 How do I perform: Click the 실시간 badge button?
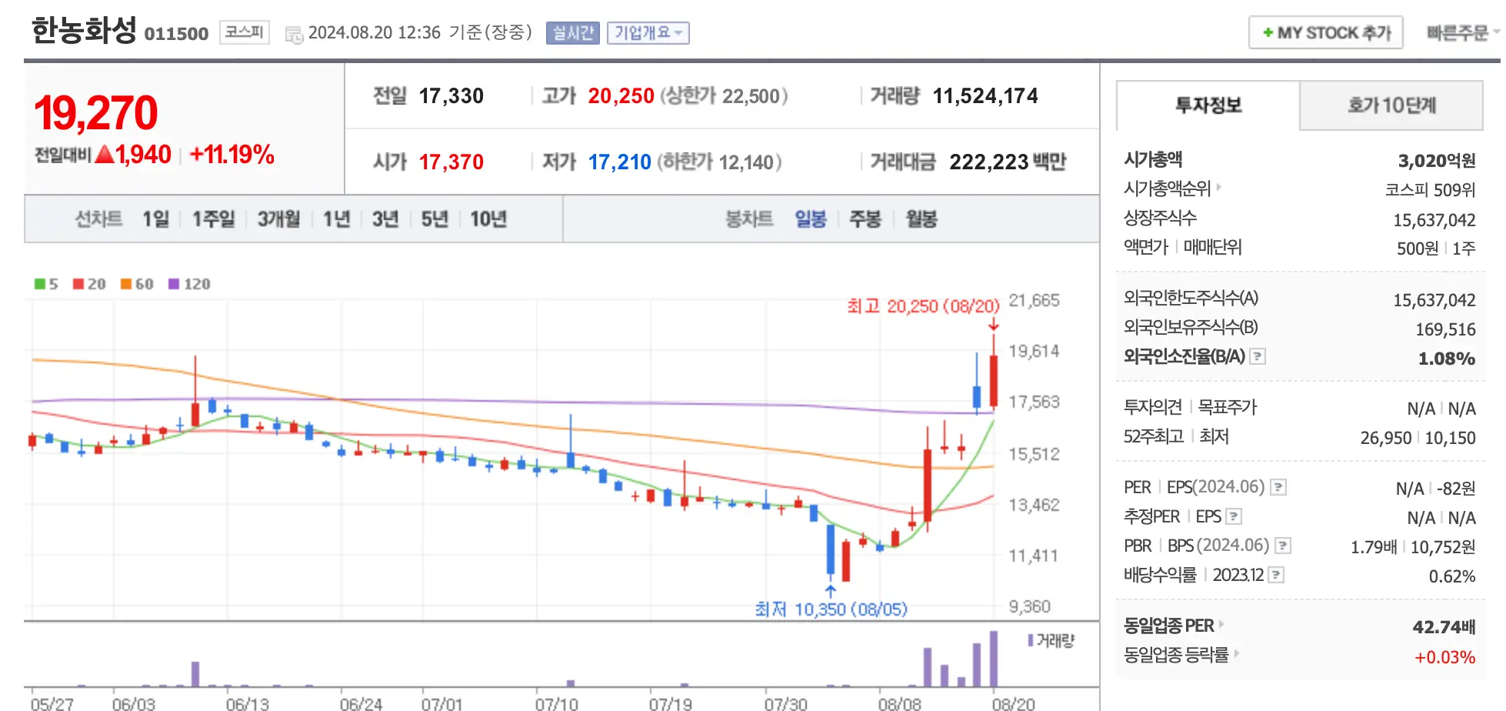pyautogui.click(x=572, y=32)
